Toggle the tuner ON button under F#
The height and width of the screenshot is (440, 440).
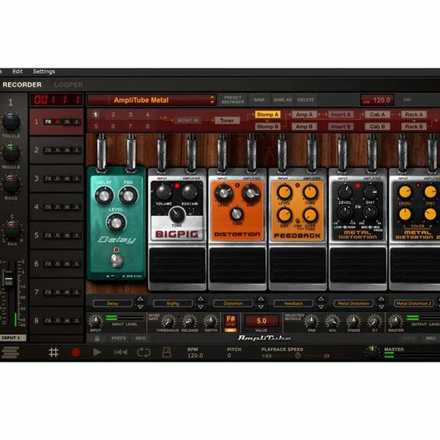point(230,330)
